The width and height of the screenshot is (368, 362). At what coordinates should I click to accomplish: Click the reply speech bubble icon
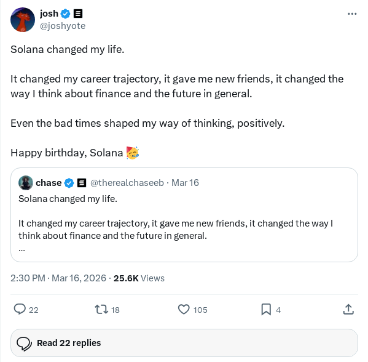[20, 309]
